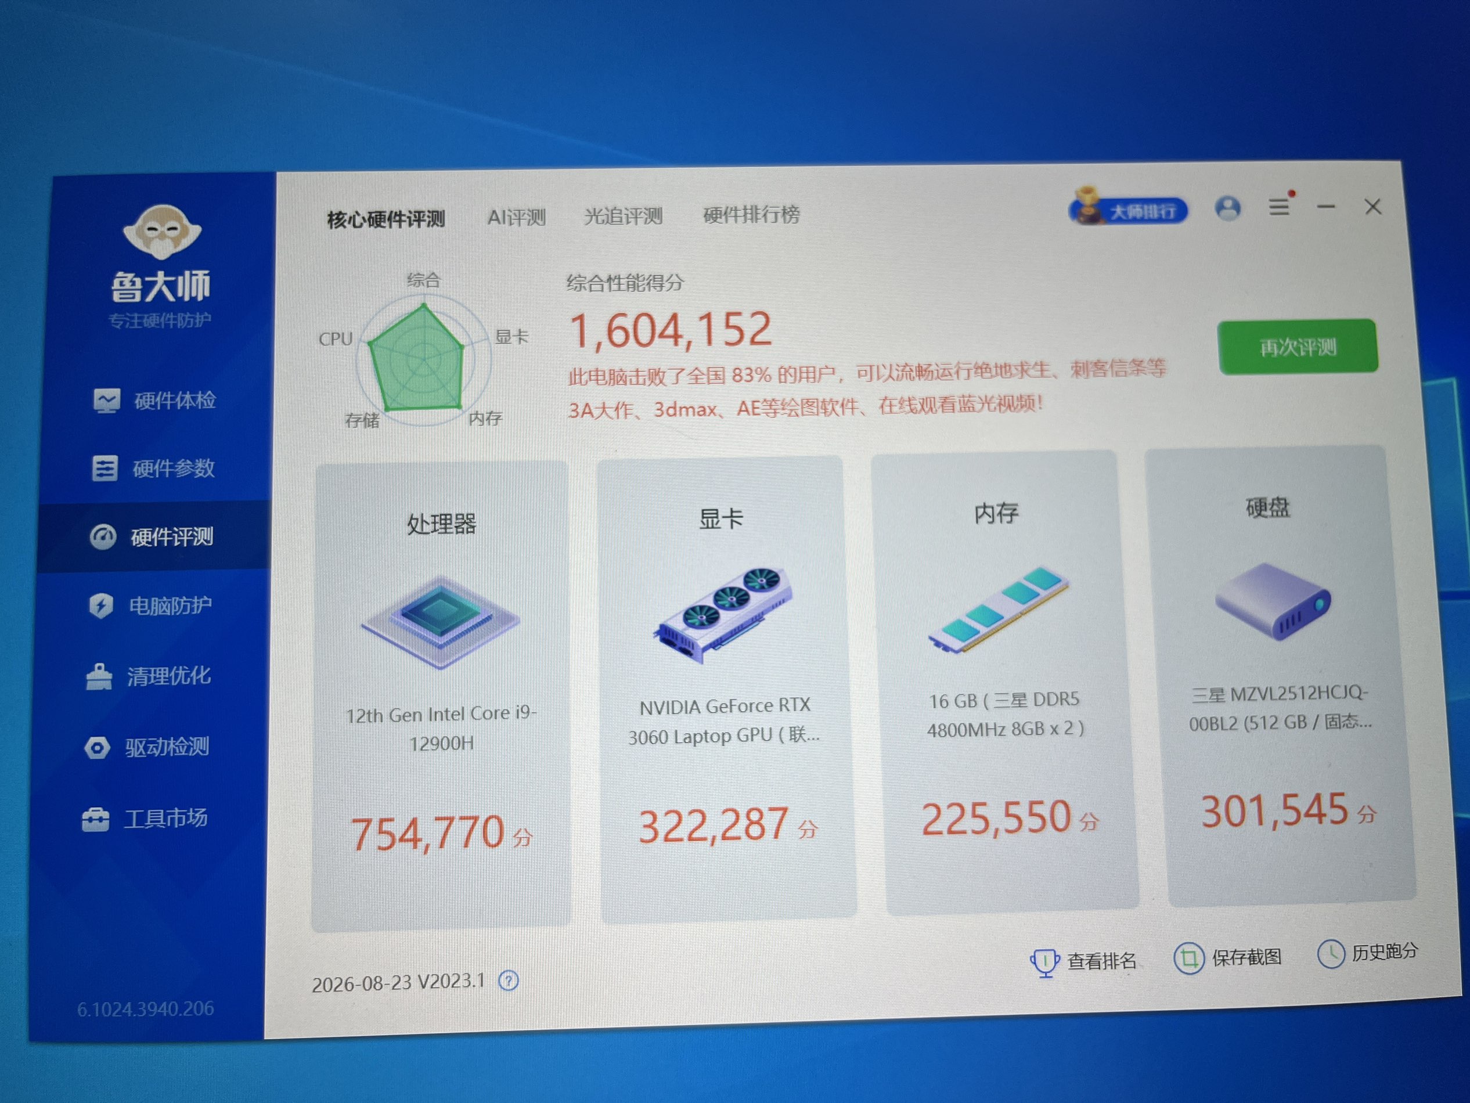
Task: Click the version number 6.1024.3940.206
Action: click(x=146, y=1010)
